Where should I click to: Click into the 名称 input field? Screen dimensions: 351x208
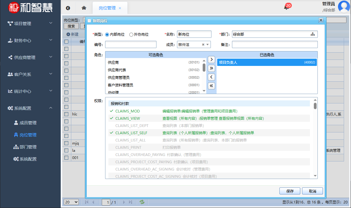[x=194, y=34]
